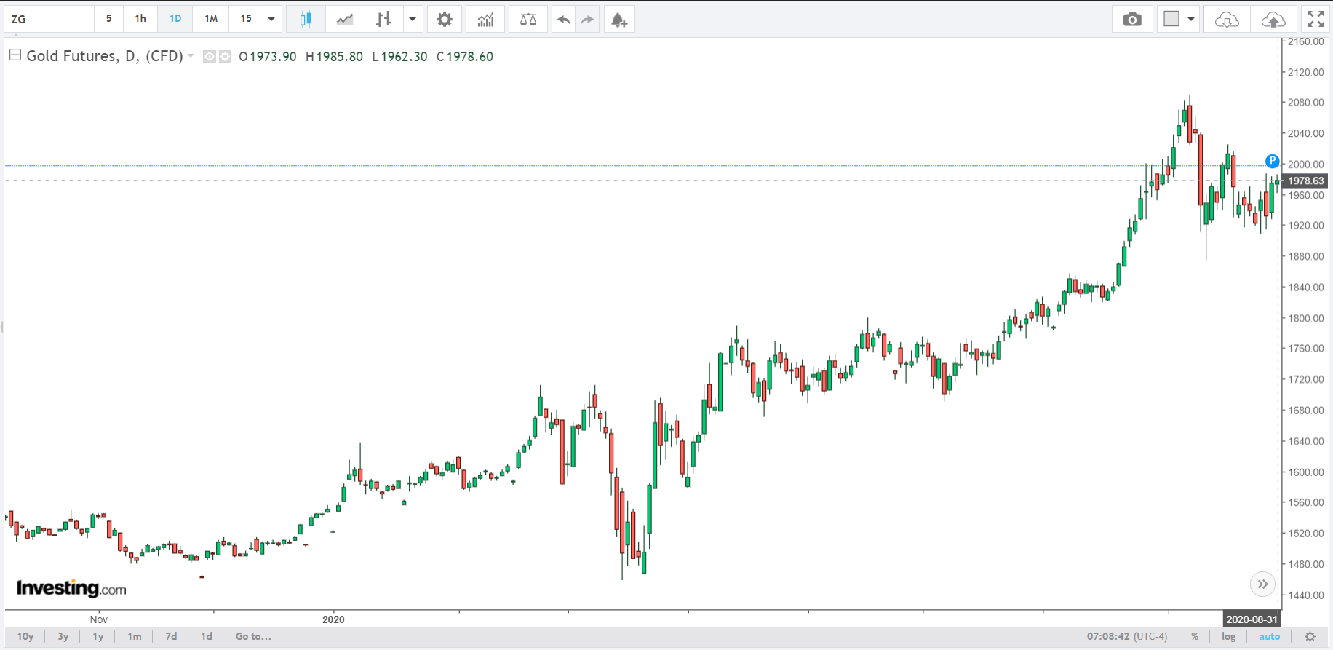The height and width of the screenshot is (650, 1333).
Task: Set range to 1m
Action: point(135,637)
